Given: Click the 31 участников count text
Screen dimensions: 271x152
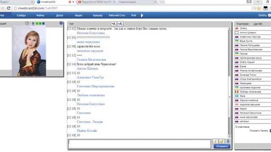Looking at the screenshot, I should pyautogui.click(x=242, y=127).
